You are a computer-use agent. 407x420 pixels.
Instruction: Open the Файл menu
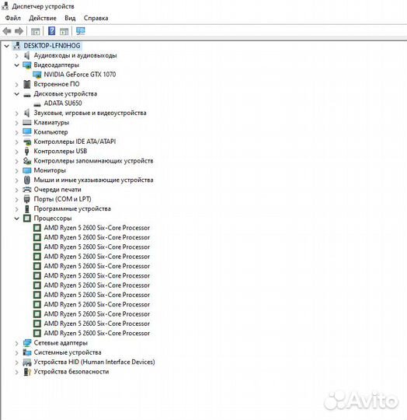tap(13, 18)
